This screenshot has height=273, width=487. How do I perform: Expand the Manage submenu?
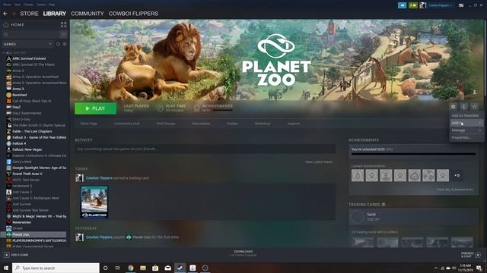pyautogui.click(x=466, y=130)
